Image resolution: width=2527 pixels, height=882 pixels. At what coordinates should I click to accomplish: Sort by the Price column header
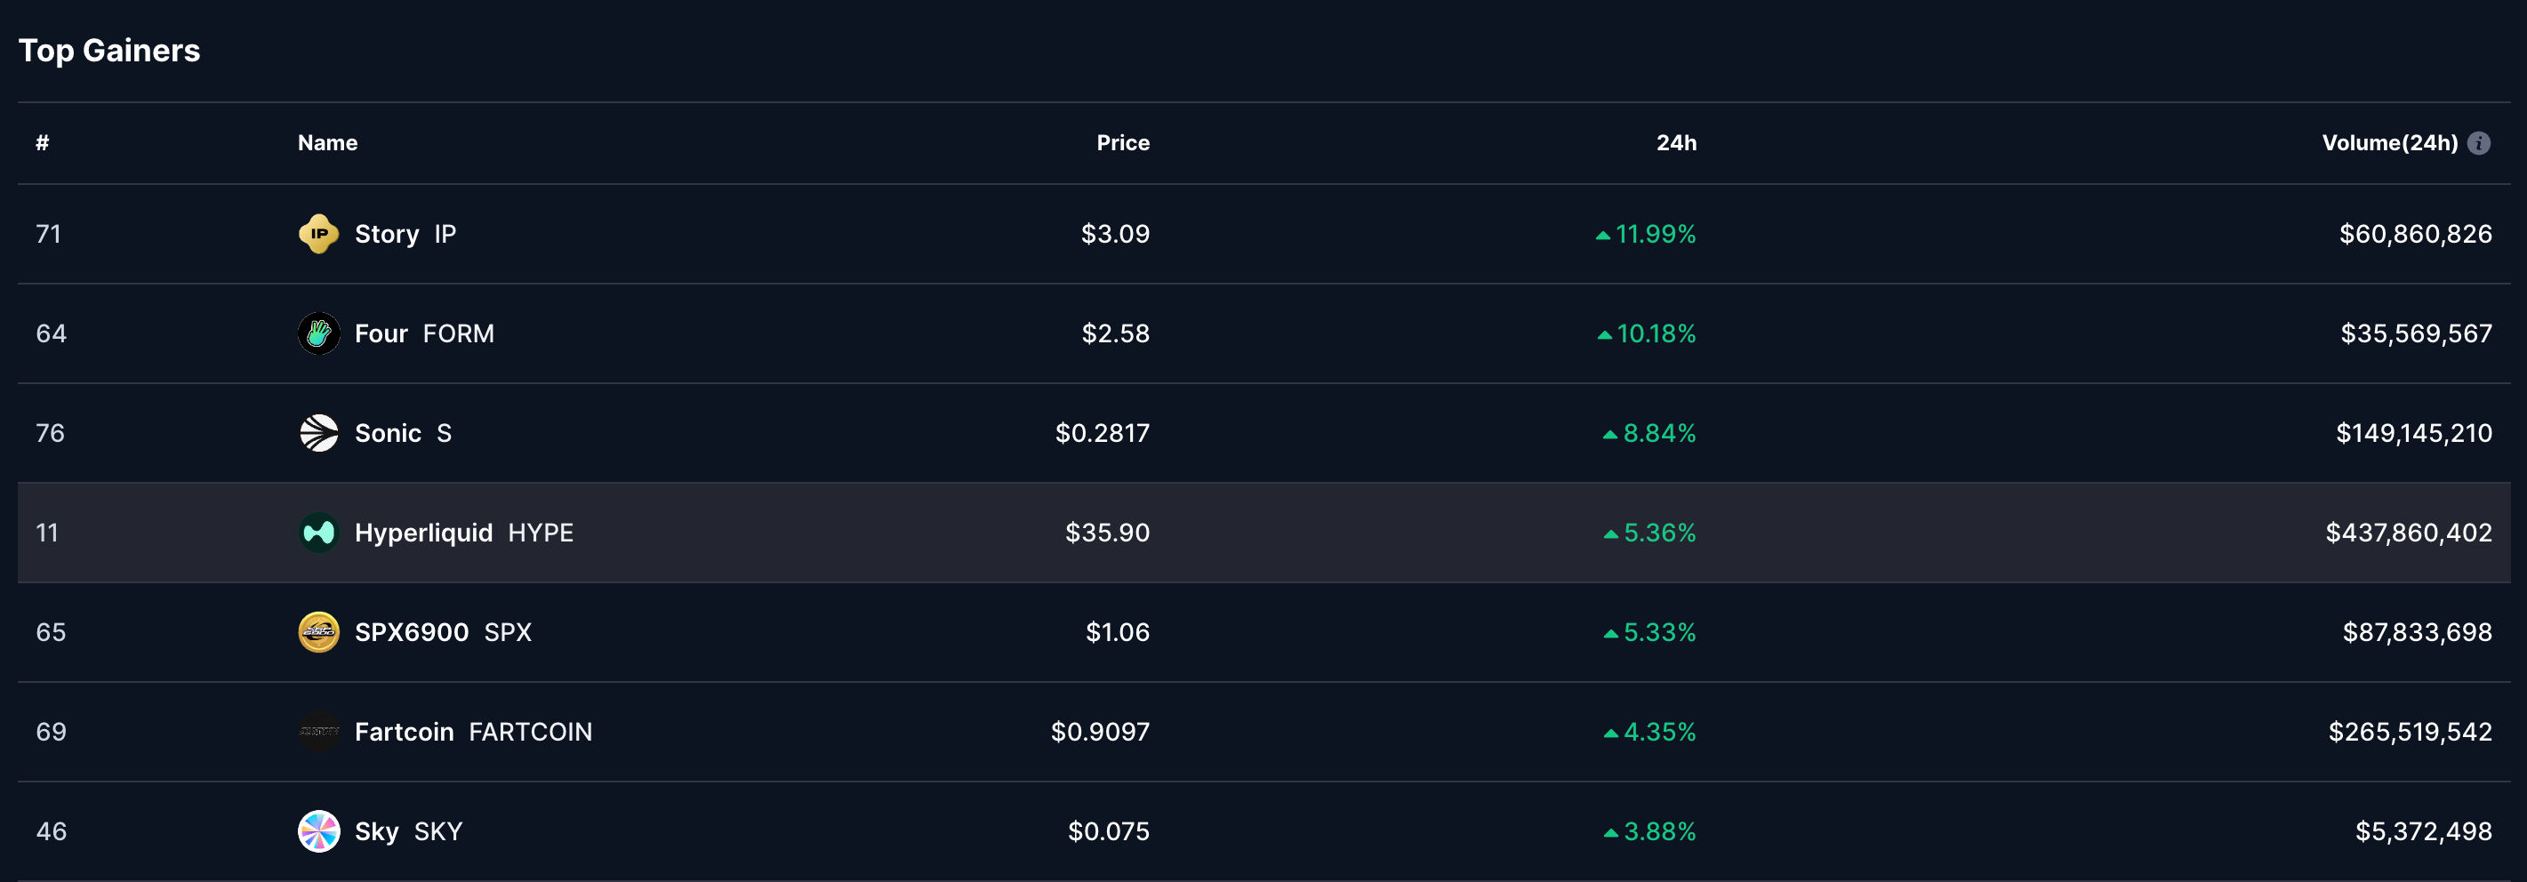[x=1122, y=143]
